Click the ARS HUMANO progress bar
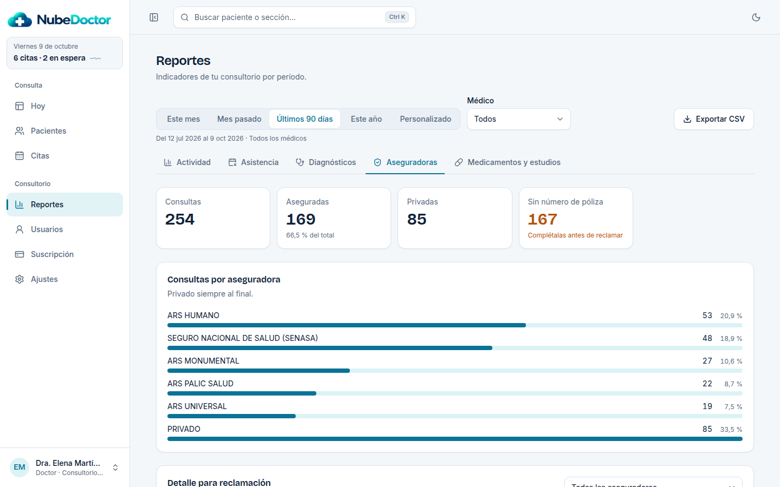 pyautogui.click(x=455, y=325)
